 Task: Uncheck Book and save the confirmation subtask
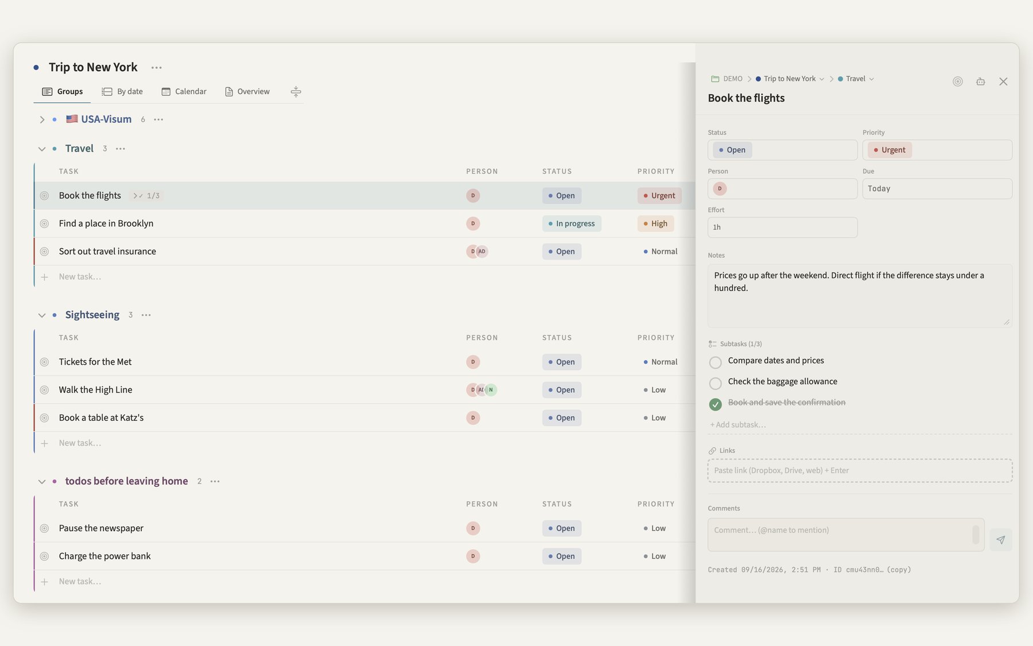tap(715, 404)
